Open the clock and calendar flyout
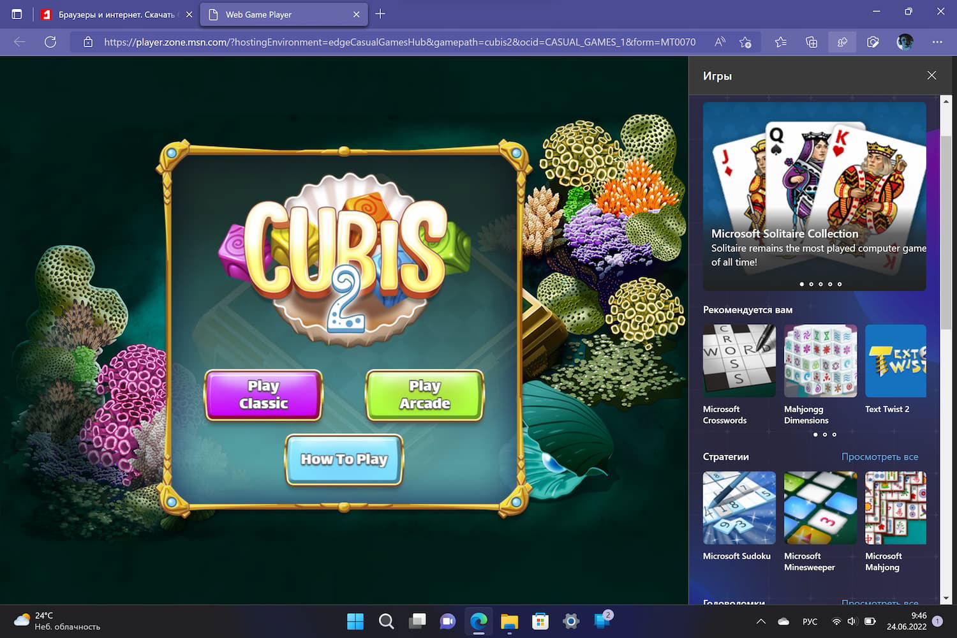This screenshot has height=638, width=957. pos(906,621)
